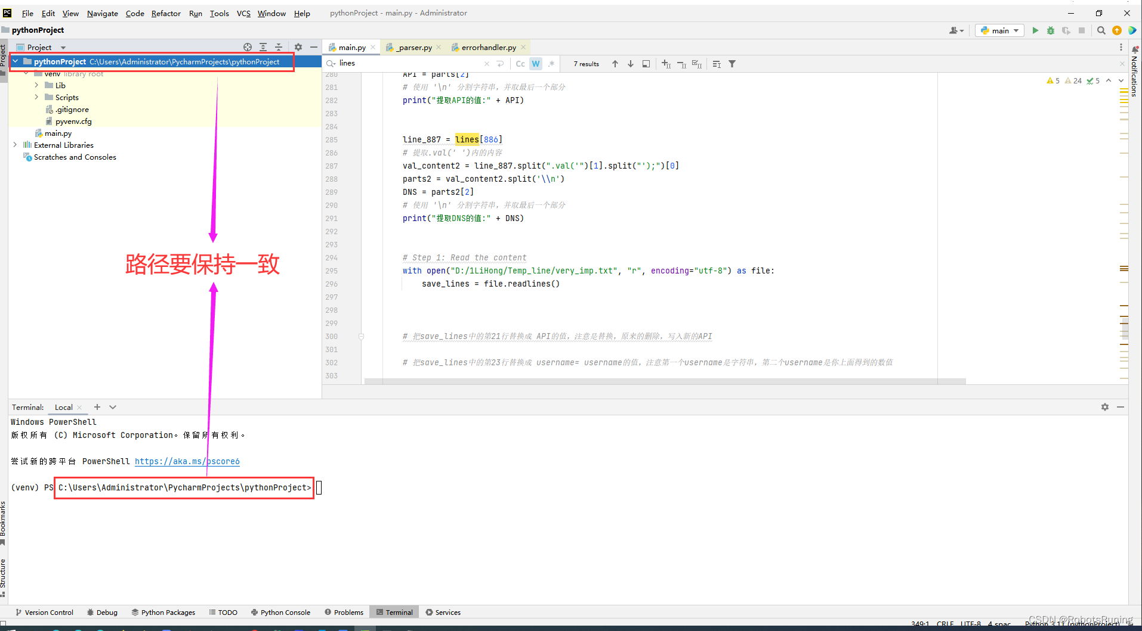Image resolution: width=1142 pixels, height=631 pixels.
Task: Toggle Match Case in search bar
Action: (x=520, y=64)
